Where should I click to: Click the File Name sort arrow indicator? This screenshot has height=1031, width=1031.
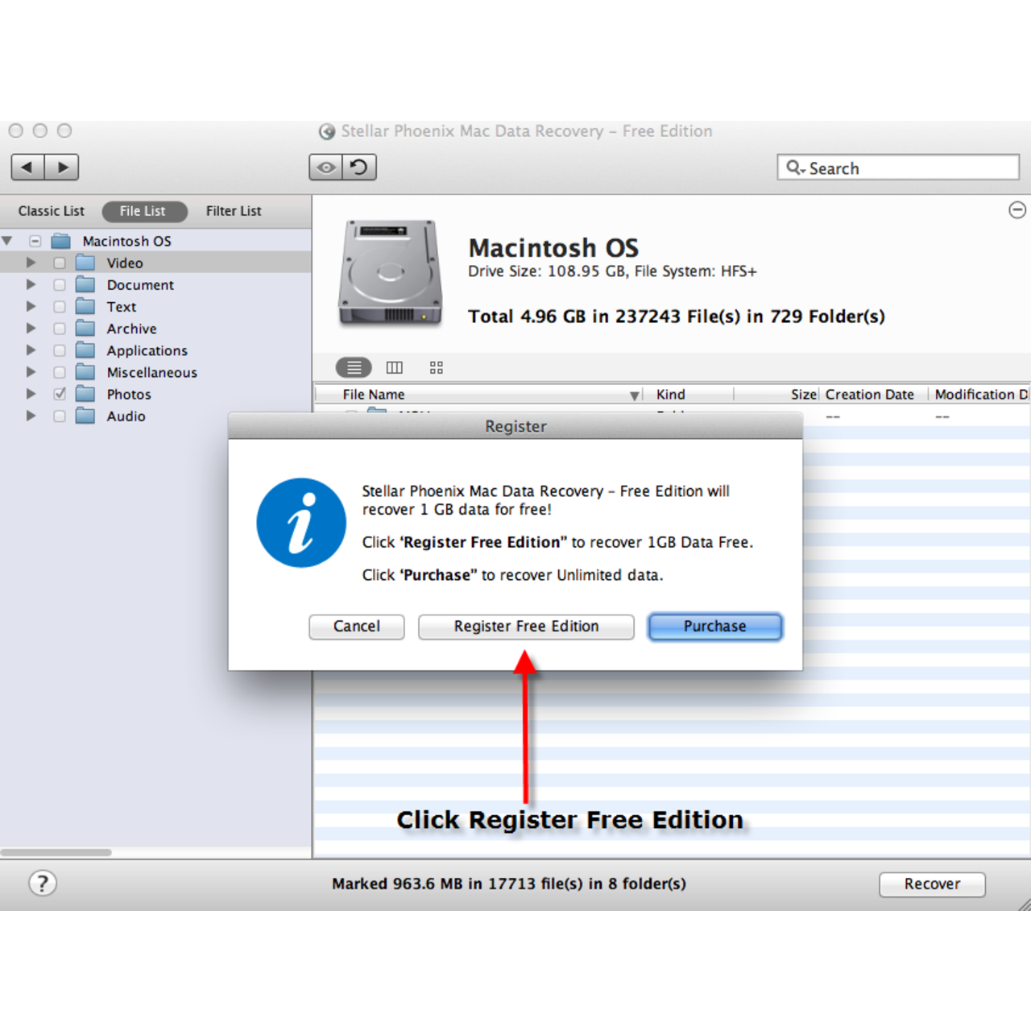point(635,395)
